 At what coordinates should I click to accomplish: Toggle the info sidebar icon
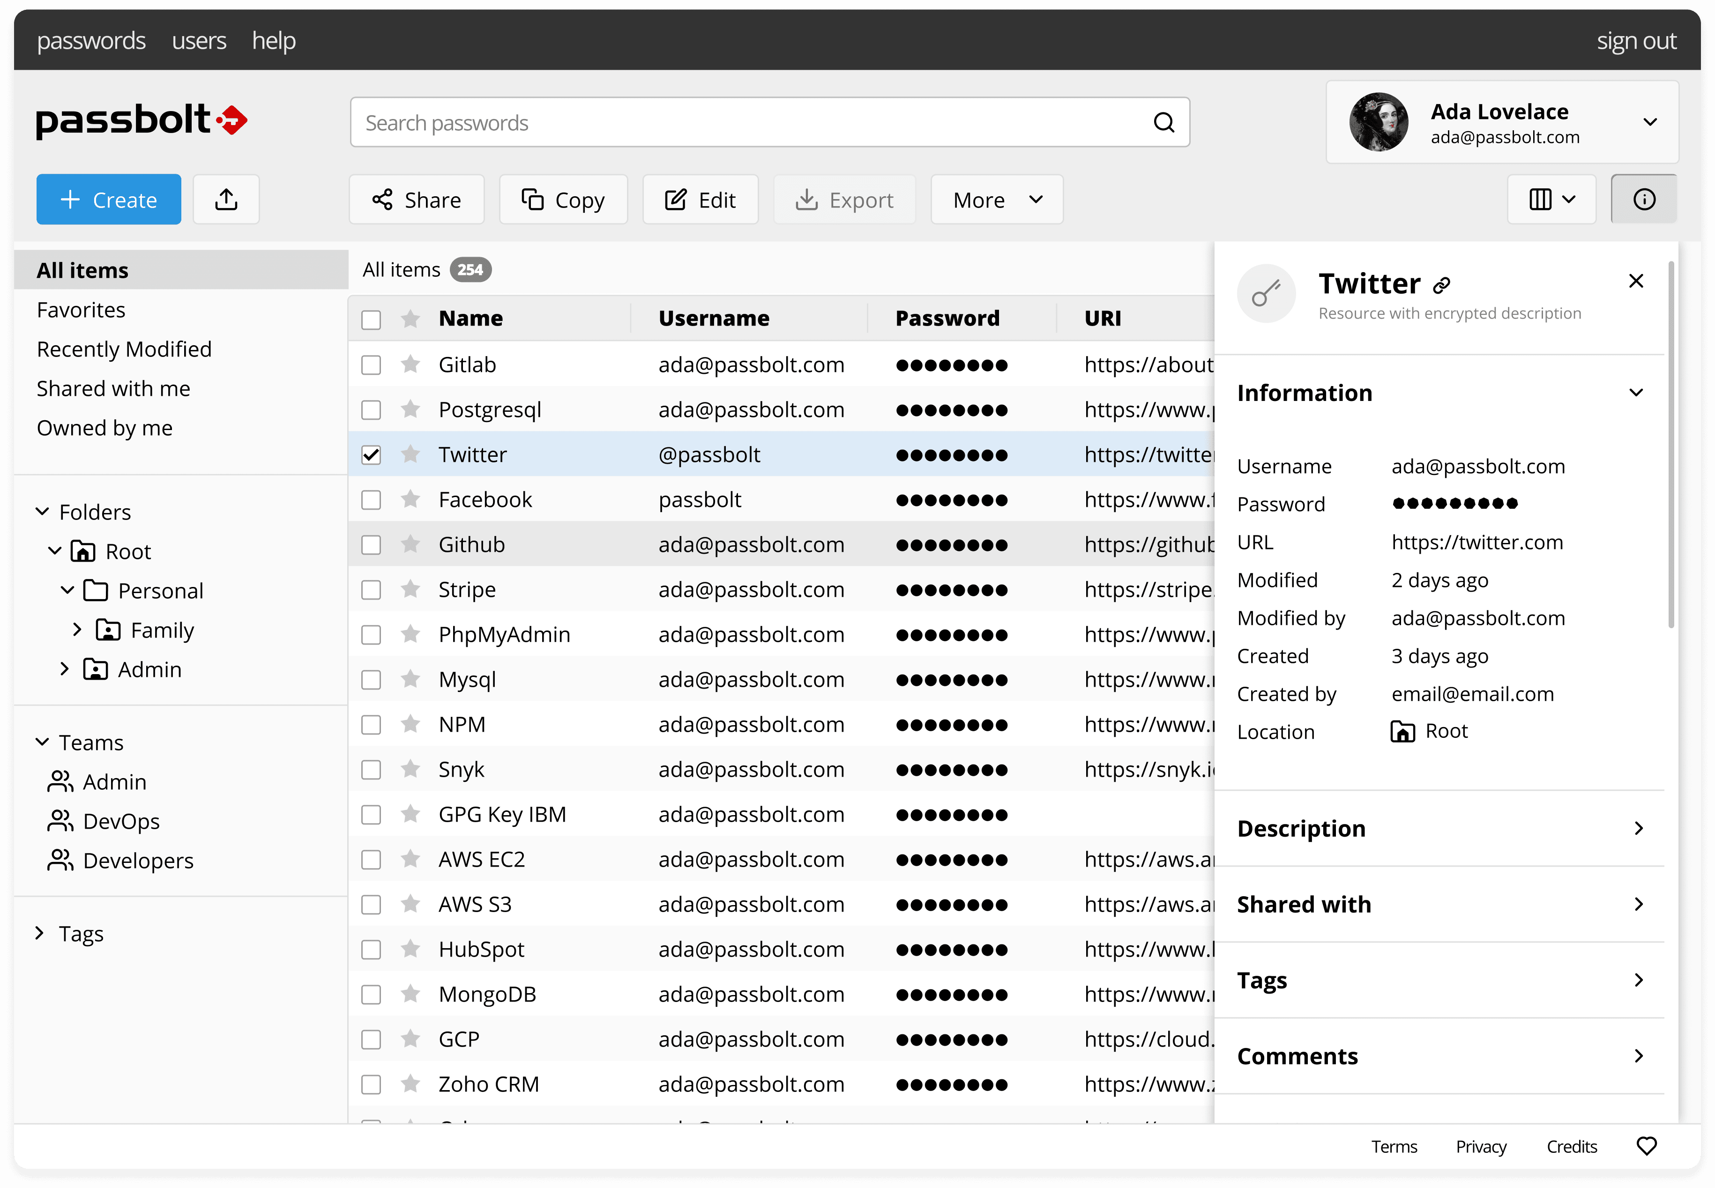[x=1644, y=199]
